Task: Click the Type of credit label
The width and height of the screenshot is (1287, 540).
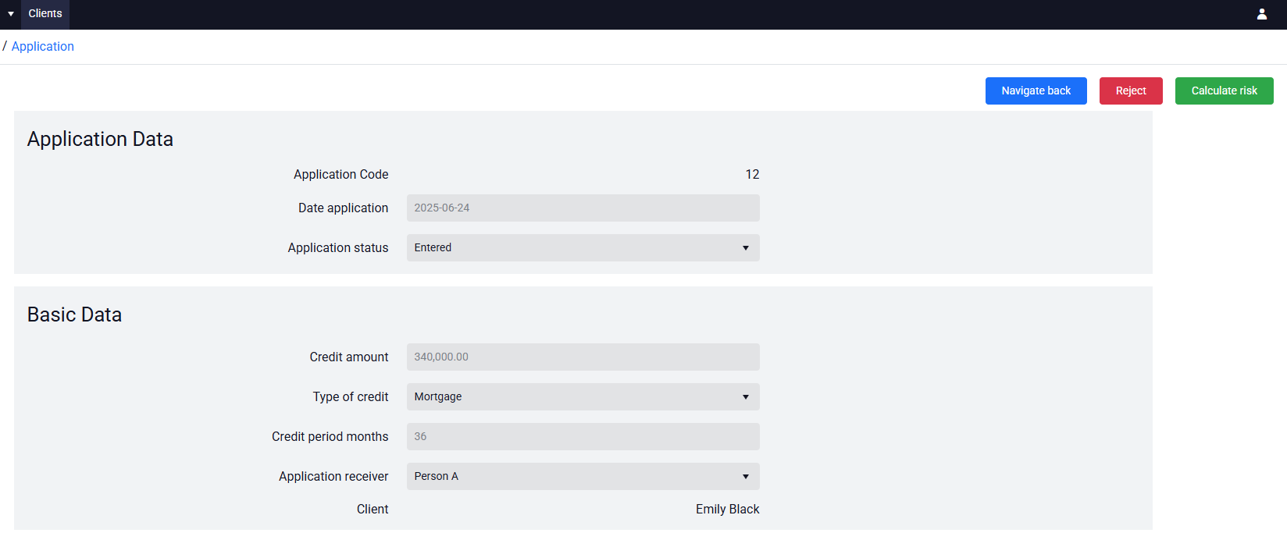Action: click(x=351, y=397)
